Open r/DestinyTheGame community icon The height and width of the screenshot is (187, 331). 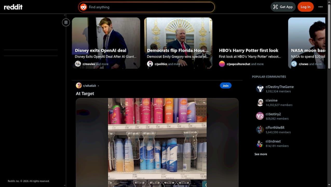coord(260,89)
